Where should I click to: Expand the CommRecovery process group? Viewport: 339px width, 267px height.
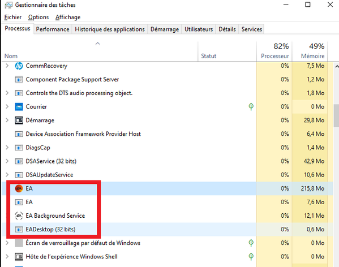[7, 66]
